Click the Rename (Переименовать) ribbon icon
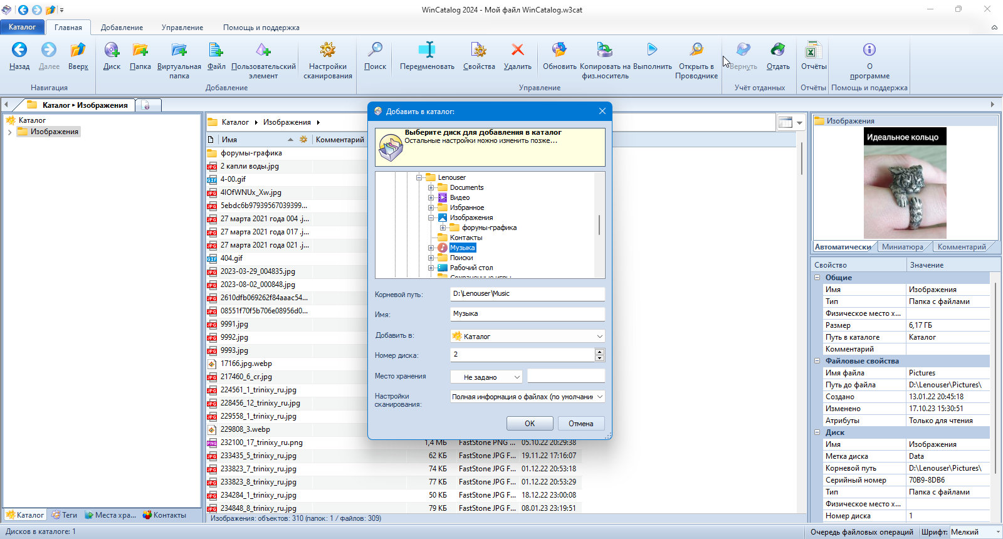The width and height of the screenshot is (1003, 539). click(427, 50)
